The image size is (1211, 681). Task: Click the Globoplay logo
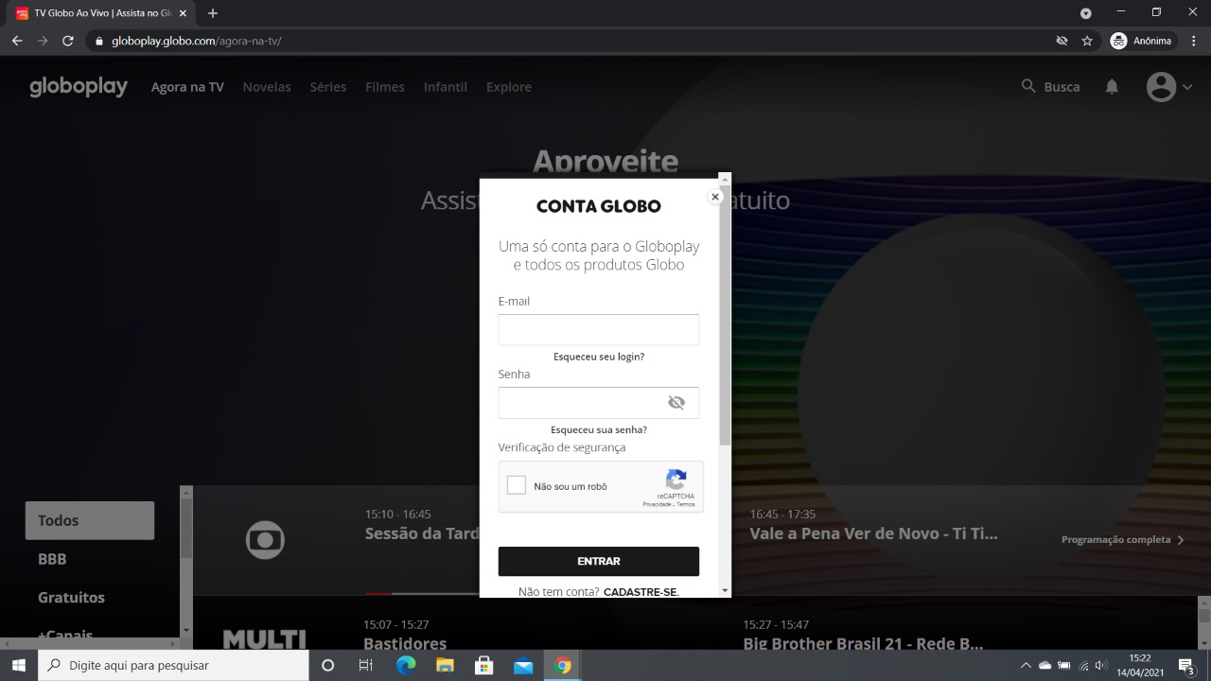coord(79,87)
